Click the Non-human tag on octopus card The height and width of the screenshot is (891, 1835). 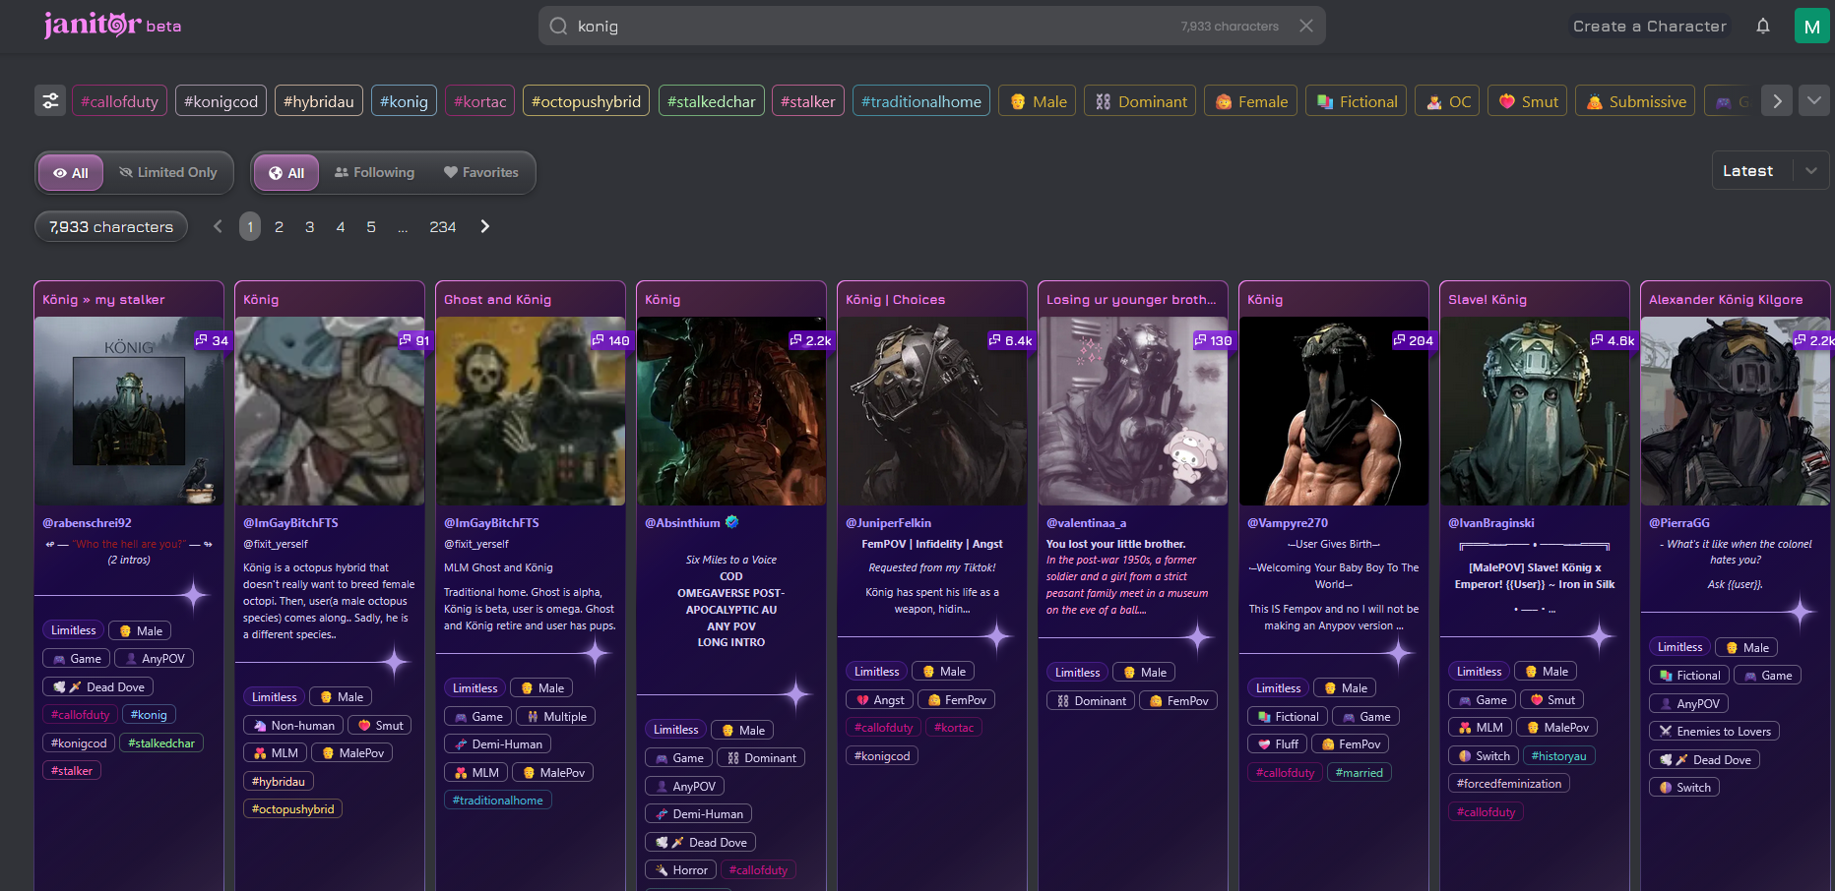click(x=293, y=726)
